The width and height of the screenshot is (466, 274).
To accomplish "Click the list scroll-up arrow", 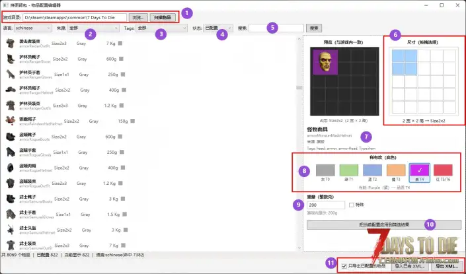I will pyautogui.click(x=299, y=38).
